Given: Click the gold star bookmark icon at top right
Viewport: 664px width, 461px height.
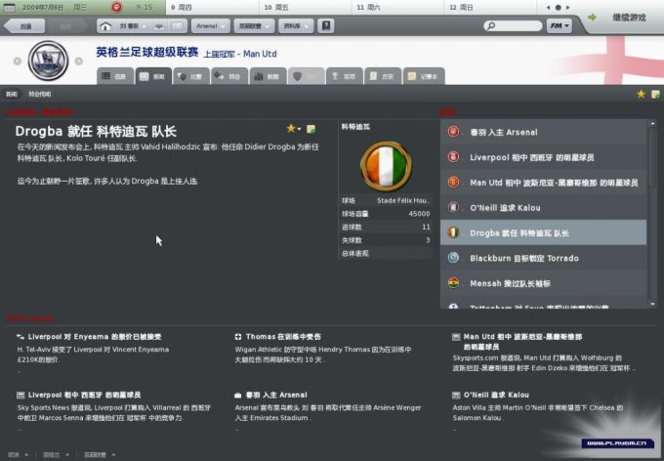Looking at the screenshot, I should [642, 94].
